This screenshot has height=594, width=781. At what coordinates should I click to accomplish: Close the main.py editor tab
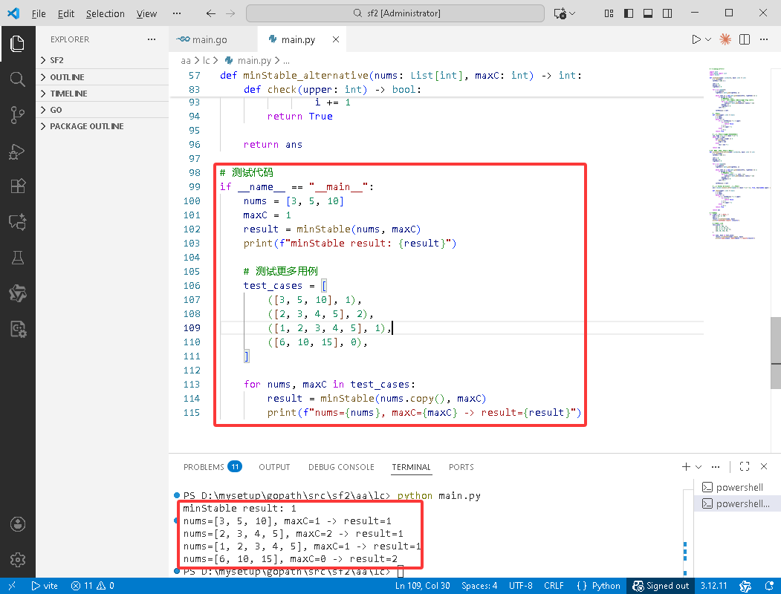coord(336,39)
